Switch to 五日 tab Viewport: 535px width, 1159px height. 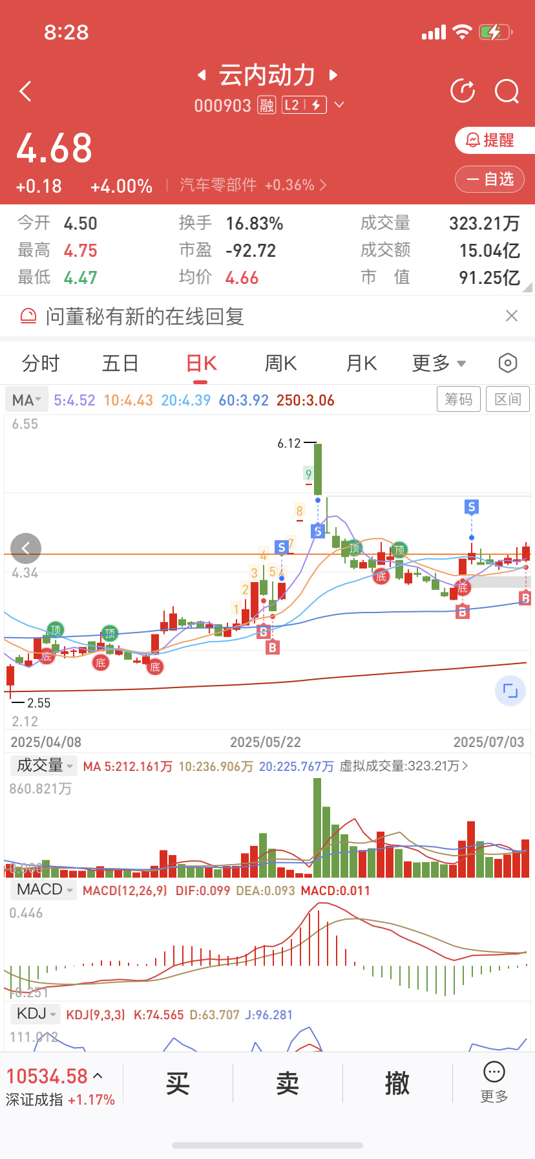(121, 363)
